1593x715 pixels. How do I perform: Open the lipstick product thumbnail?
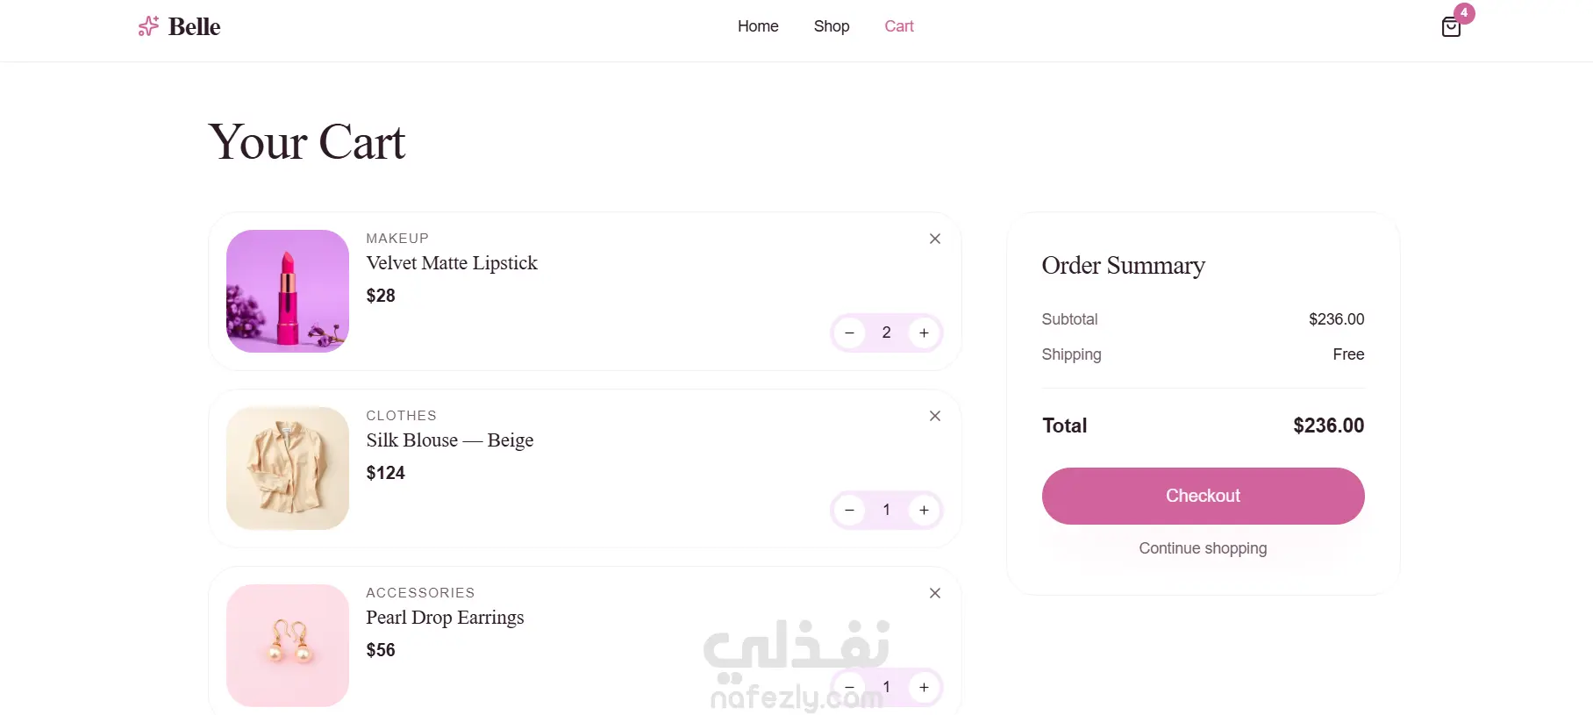point(288,291)
